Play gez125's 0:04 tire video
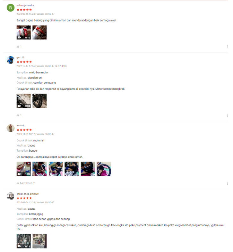 [x=24, y=101]
